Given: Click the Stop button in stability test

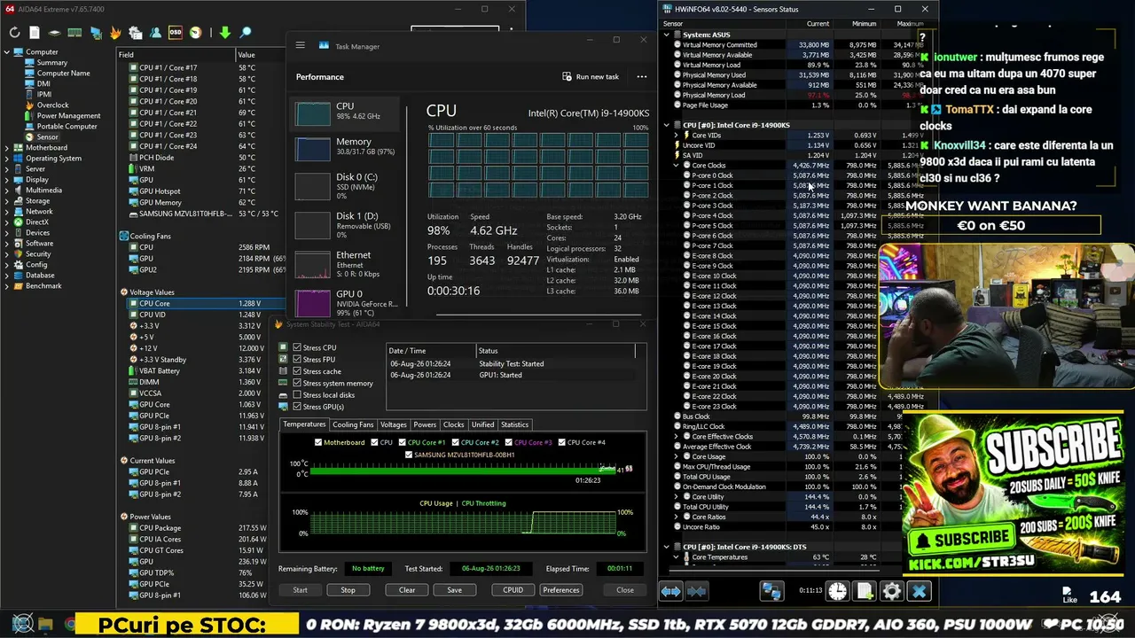Looking at the screenshot, I should (348, 590).
